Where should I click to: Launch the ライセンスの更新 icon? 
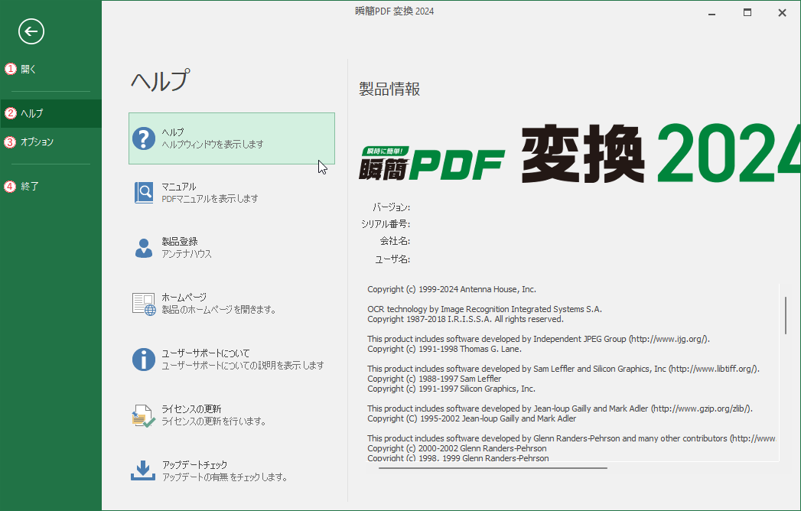144,415
